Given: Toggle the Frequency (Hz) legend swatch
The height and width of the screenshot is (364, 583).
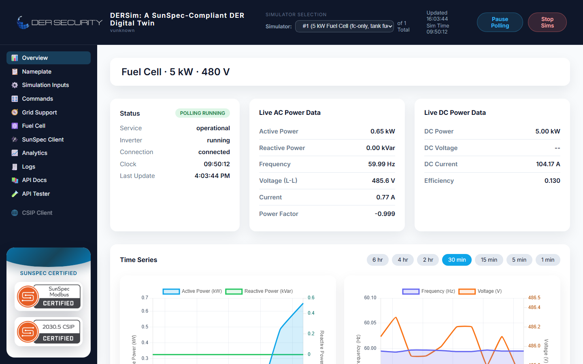Looking at the screenshot, I should [411, 291].
